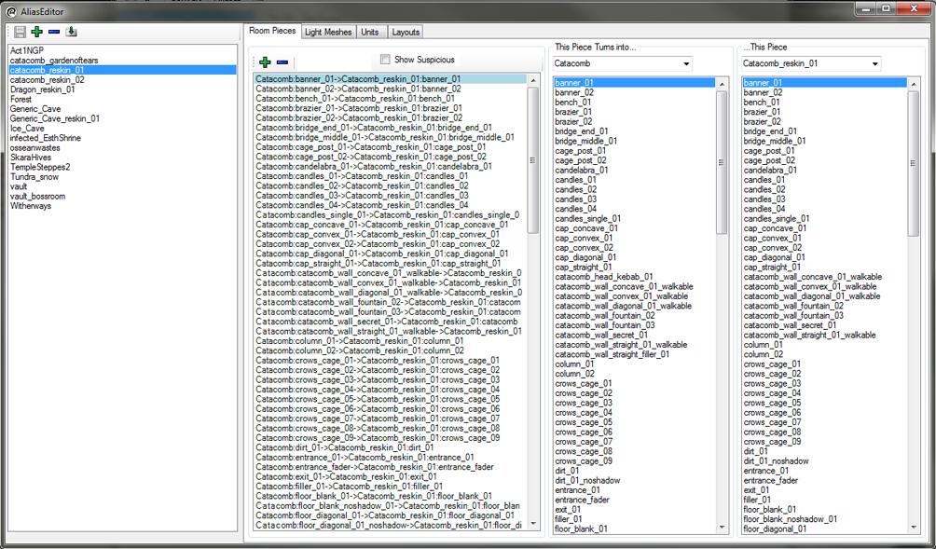
Task: Click the blue minus icon above alias list
Action: (x=54, y=32)
